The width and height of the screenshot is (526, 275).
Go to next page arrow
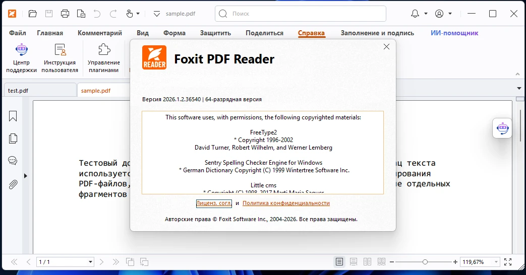(x=101, y=262)
